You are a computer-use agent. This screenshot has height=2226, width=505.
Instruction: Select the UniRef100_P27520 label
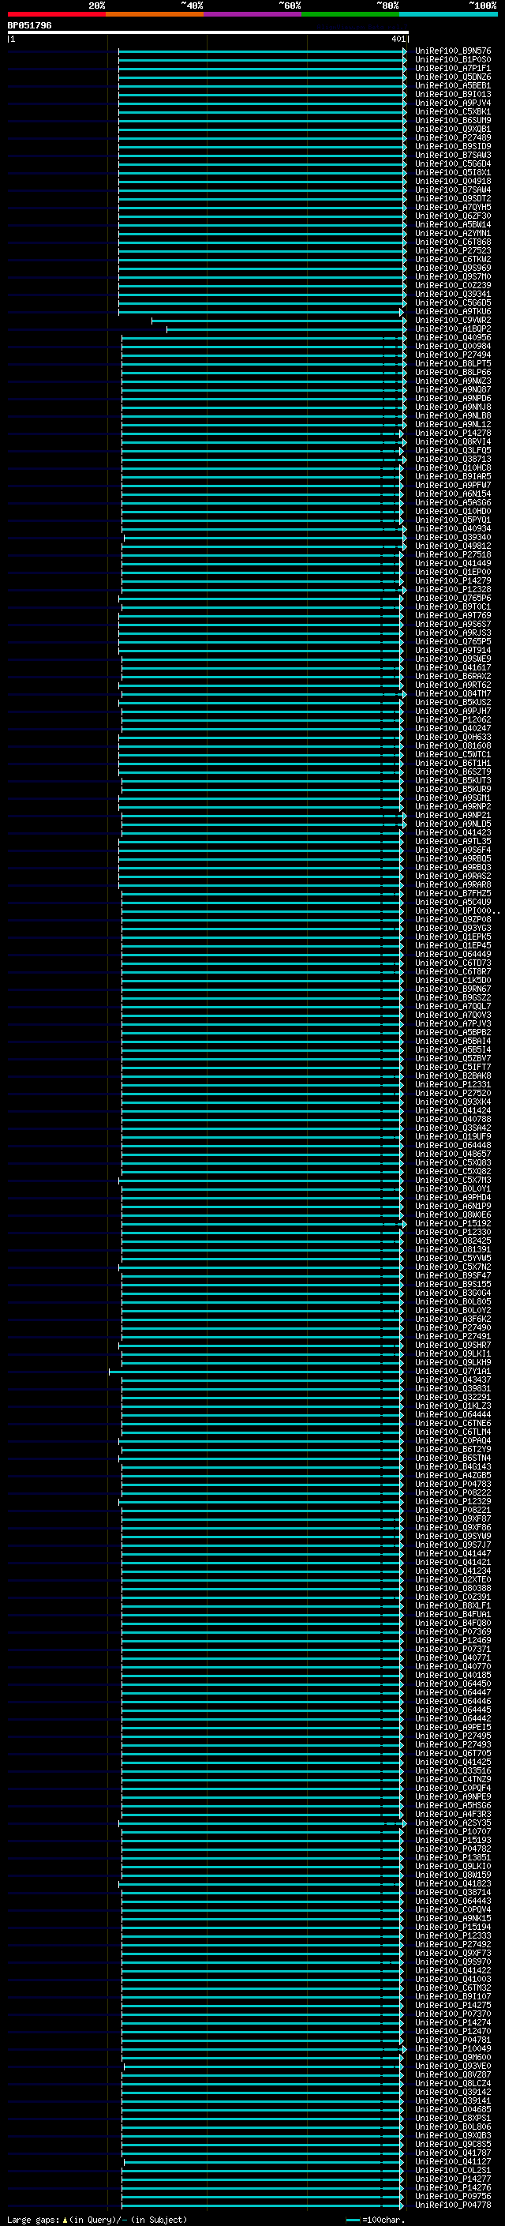[452, 1092]
